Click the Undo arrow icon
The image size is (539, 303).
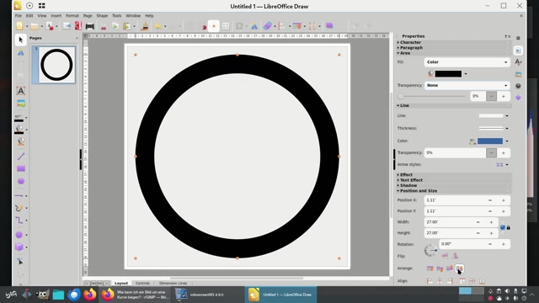[157, 26]
